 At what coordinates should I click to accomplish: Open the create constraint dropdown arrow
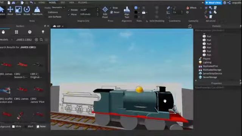click(x=171, y=8)
